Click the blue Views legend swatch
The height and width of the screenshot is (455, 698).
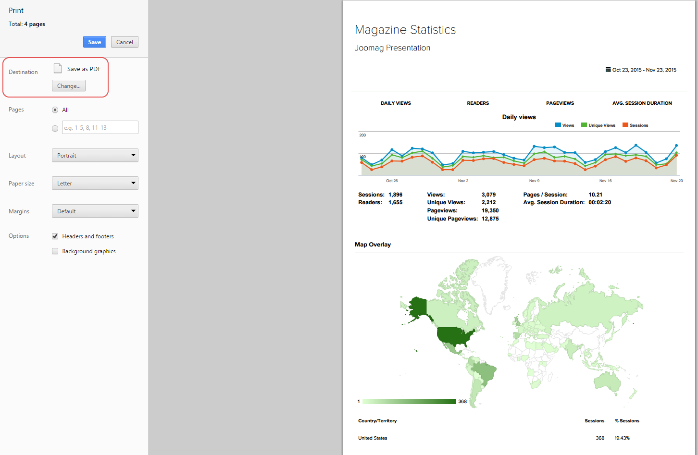pyautogui.click(x=558, y=125)
